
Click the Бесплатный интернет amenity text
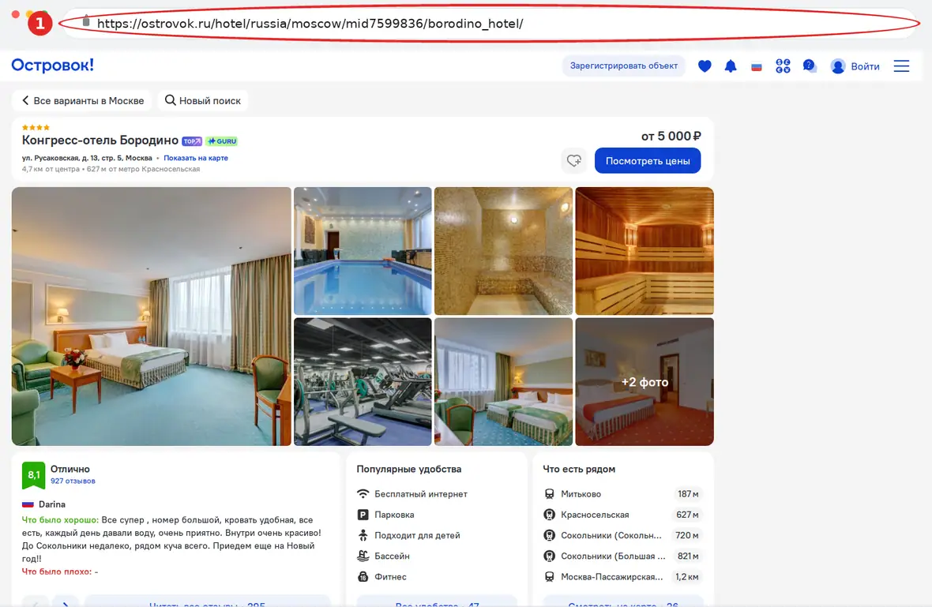pos(421,493)
